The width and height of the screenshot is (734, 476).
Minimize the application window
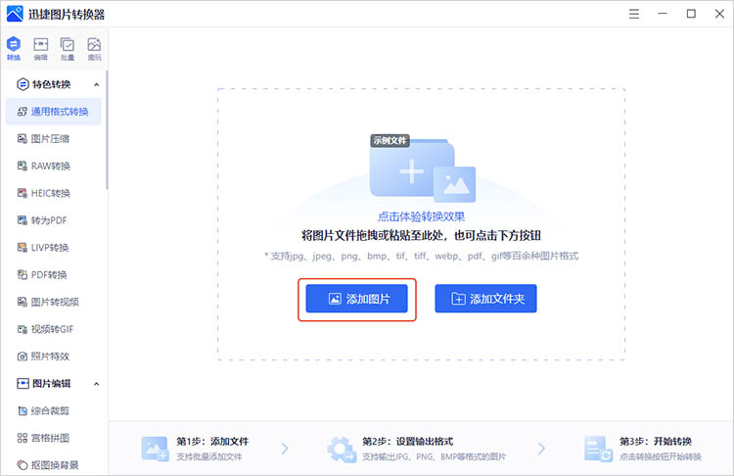tap(663, 14)
